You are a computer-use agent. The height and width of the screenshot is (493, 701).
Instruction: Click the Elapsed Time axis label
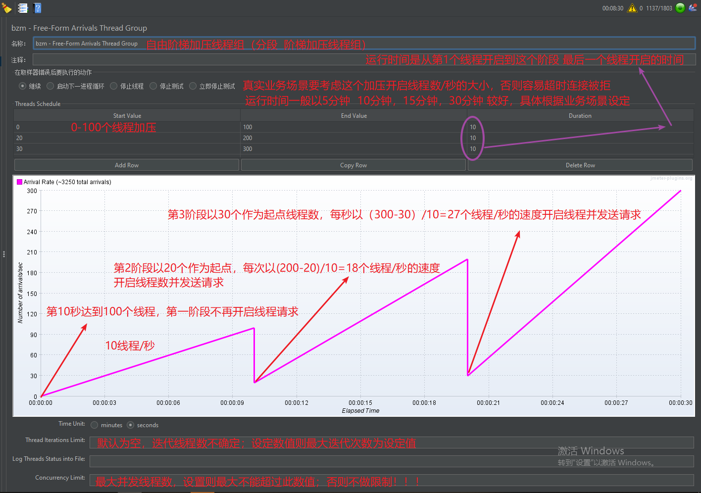[360, 410]
